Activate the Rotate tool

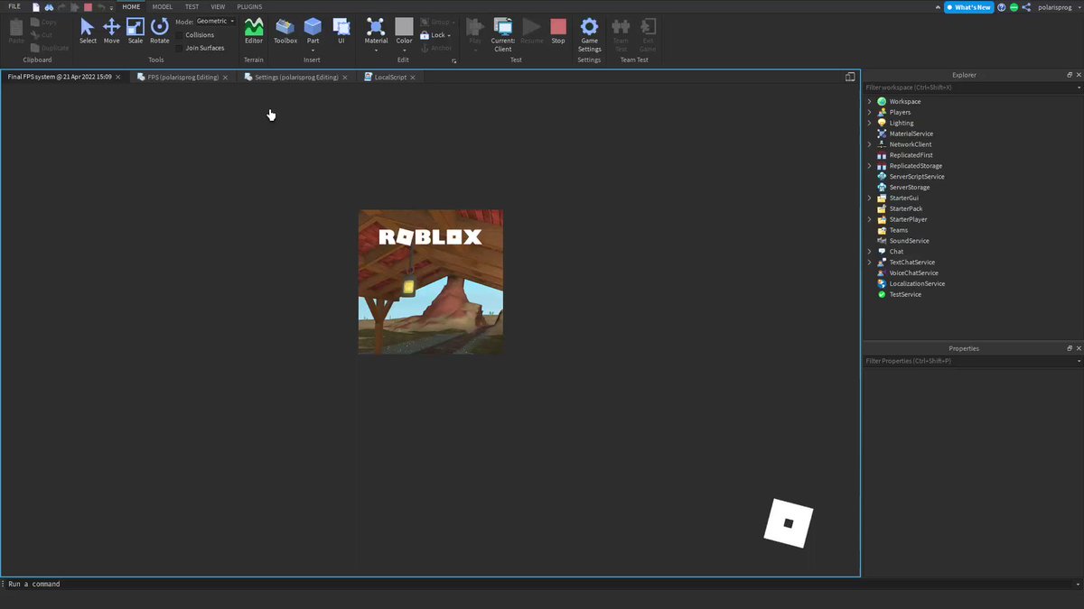tap(160, 31)
